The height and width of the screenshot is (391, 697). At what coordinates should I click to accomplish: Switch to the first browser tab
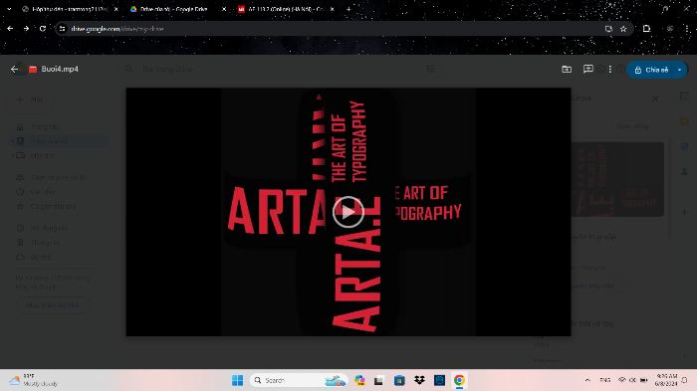[x=65, y=9]
